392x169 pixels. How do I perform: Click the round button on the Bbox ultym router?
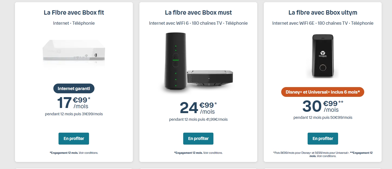click(x=323, y=68)
